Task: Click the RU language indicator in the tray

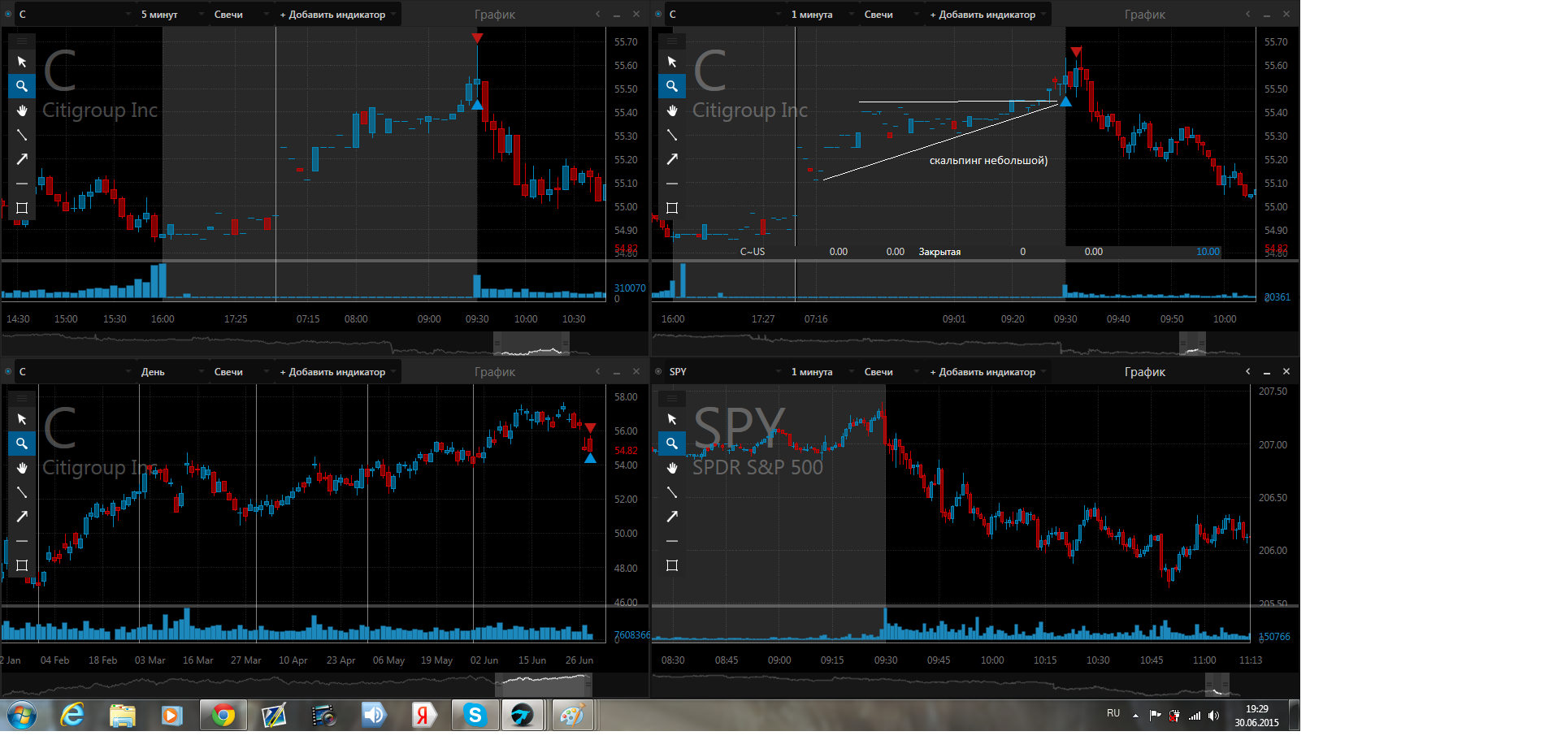Action: [1113, 713]
